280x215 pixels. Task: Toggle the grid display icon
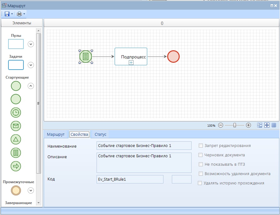click(274, 125)
